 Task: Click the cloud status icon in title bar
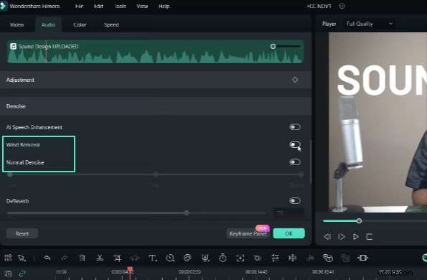pos(342,6)
